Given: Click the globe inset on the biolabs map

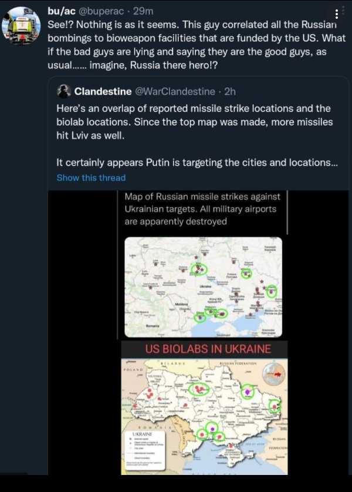Looking at the screenshot, I should click(273, 374).
